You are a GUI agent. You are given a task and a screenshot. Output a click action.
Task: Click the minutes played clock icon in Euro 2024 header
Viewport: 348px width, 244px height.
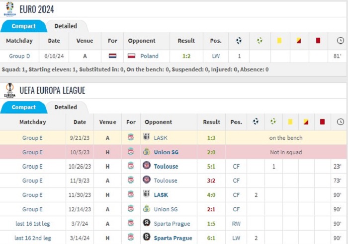340,41
